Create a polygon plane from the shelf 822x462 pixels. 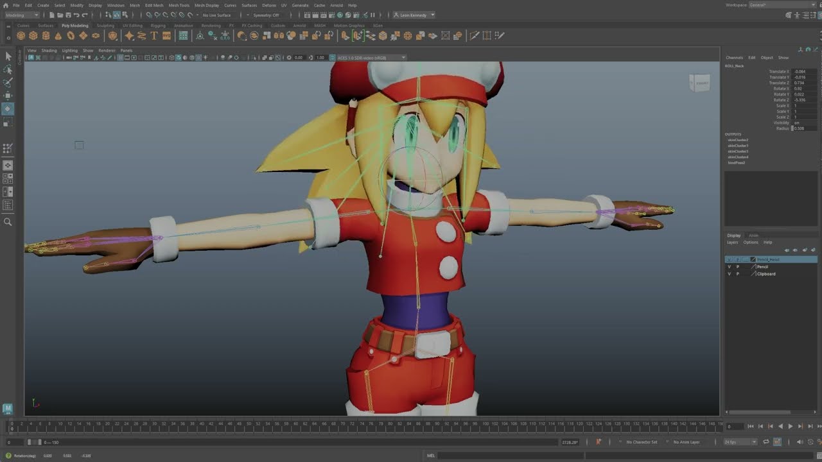pos(83,36)
